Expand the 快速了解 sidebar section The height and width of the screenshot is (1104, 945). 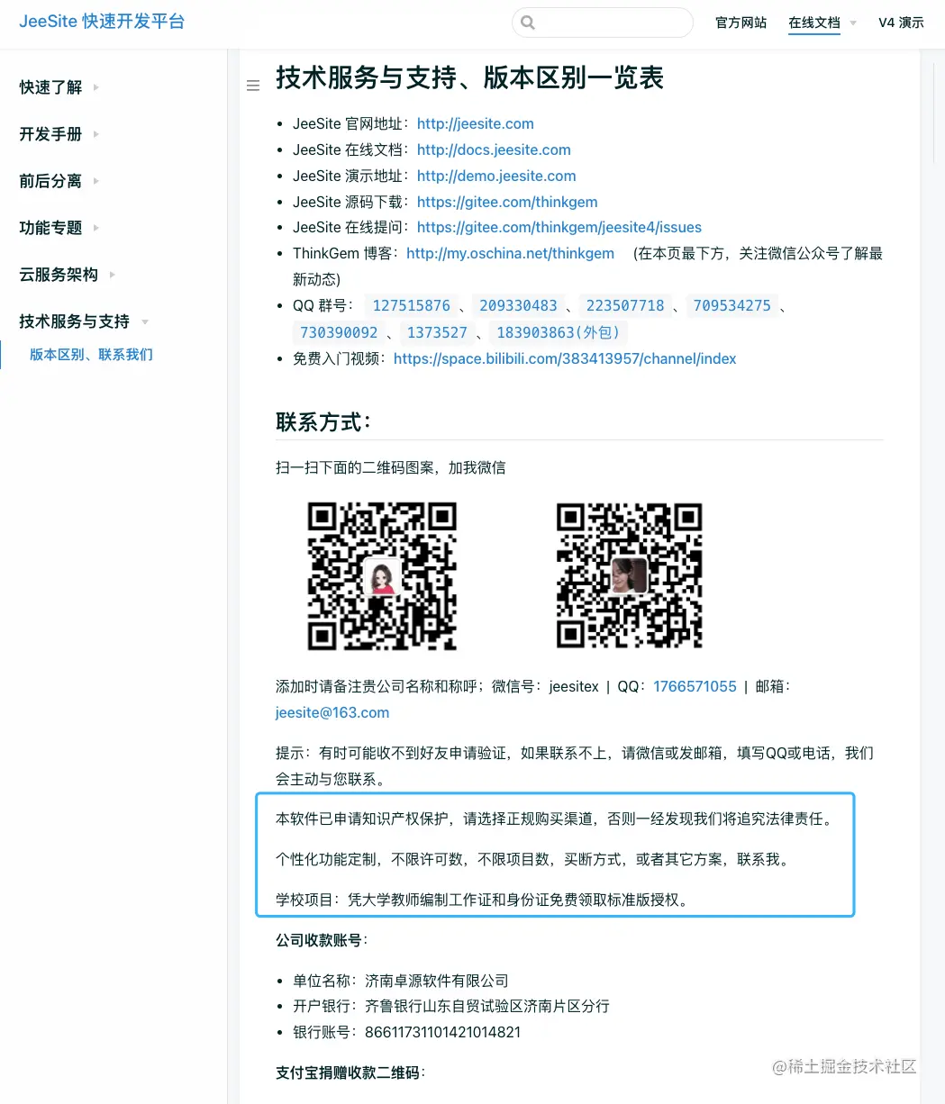point(59,87)
